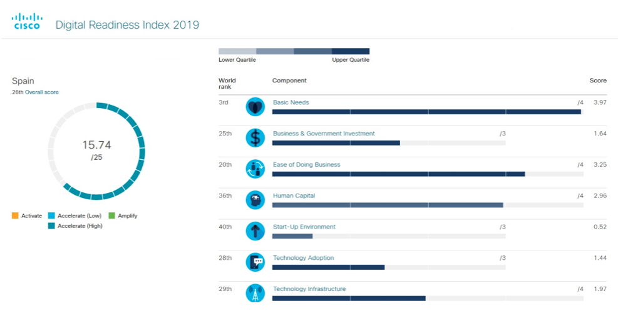Click the Lower Quartile label

(x=237, y=60)
